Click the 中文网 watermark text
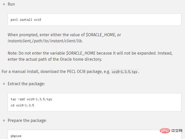 pyautogui.click(x=177, y=131)
